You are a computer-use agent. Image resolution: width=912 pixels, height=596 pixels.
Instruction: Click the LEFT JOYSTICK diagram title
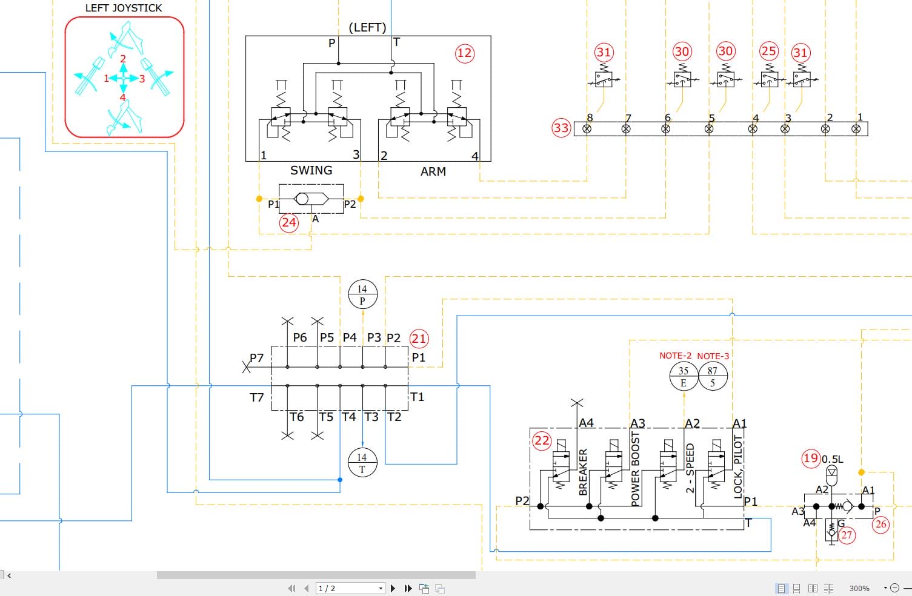point(124,8)
